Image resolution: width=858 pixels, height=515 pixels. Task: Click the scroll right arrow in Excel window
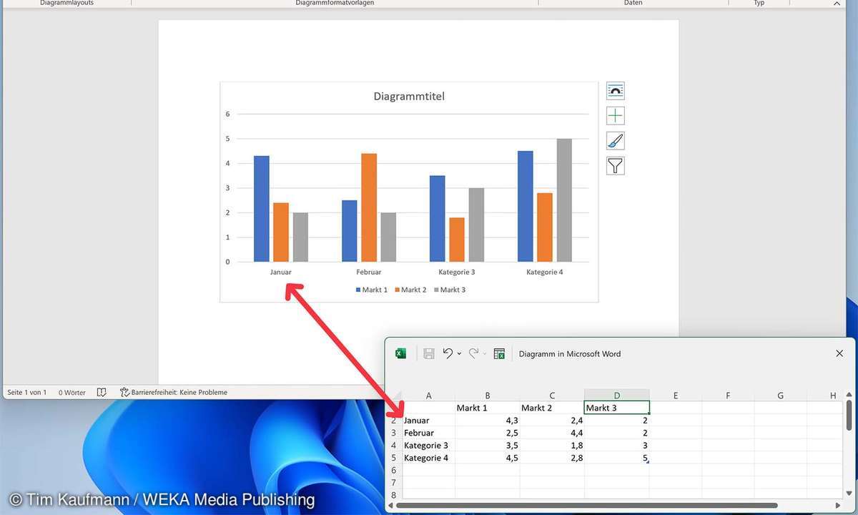[x=839, y=506]
